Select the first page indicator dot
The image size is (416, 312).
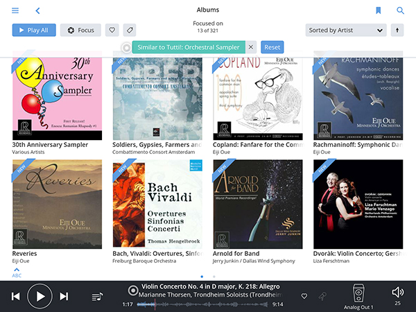[x=202, y=277]
